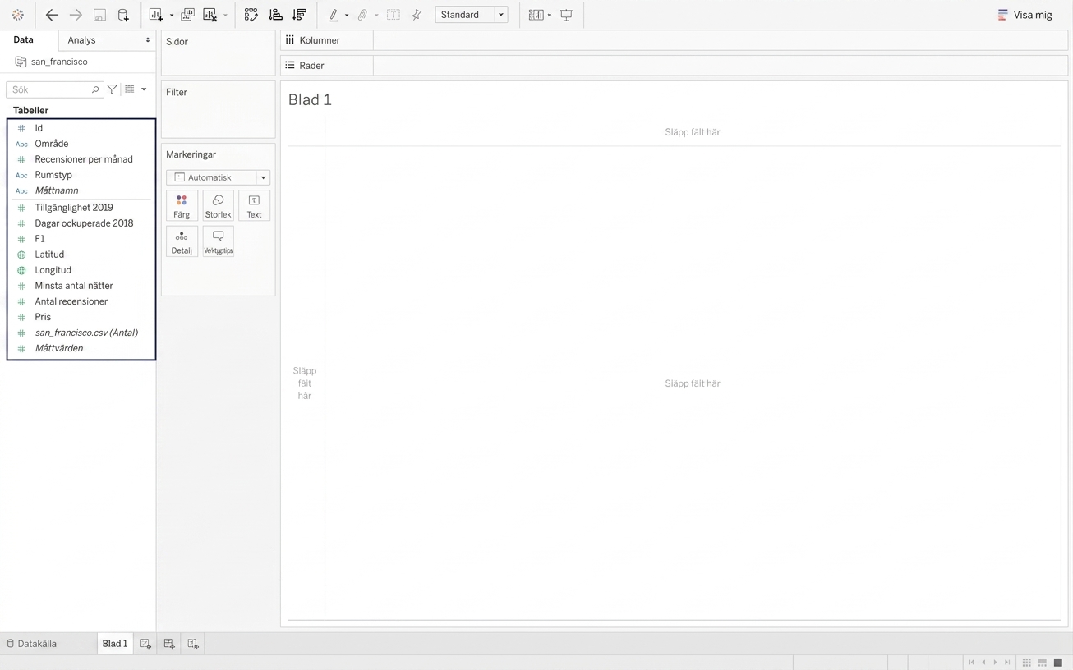Click the Färg marks button
Screen dimensions: 1073x670
182,205
